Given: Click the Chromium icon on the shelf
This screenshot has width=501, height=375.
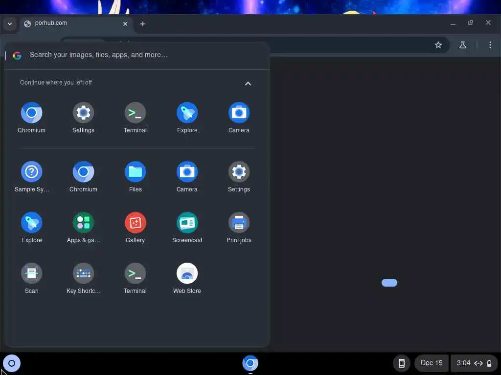Looking at the screenshot, I should [x=250, y=363].
